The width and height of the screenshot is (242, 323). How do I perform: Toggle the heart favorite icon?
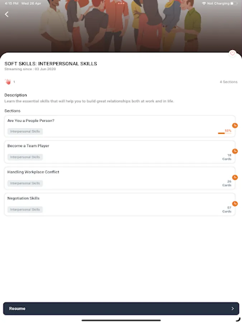pyautogui.click(x=232, y=53)
